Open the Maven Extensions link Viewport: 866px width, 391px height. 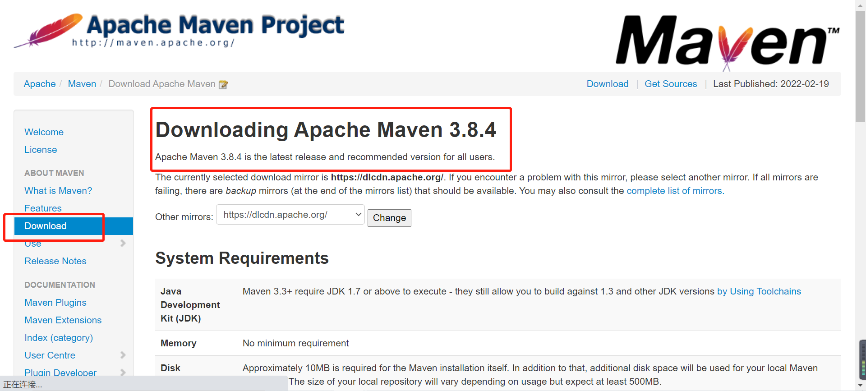tap(63, 320)
